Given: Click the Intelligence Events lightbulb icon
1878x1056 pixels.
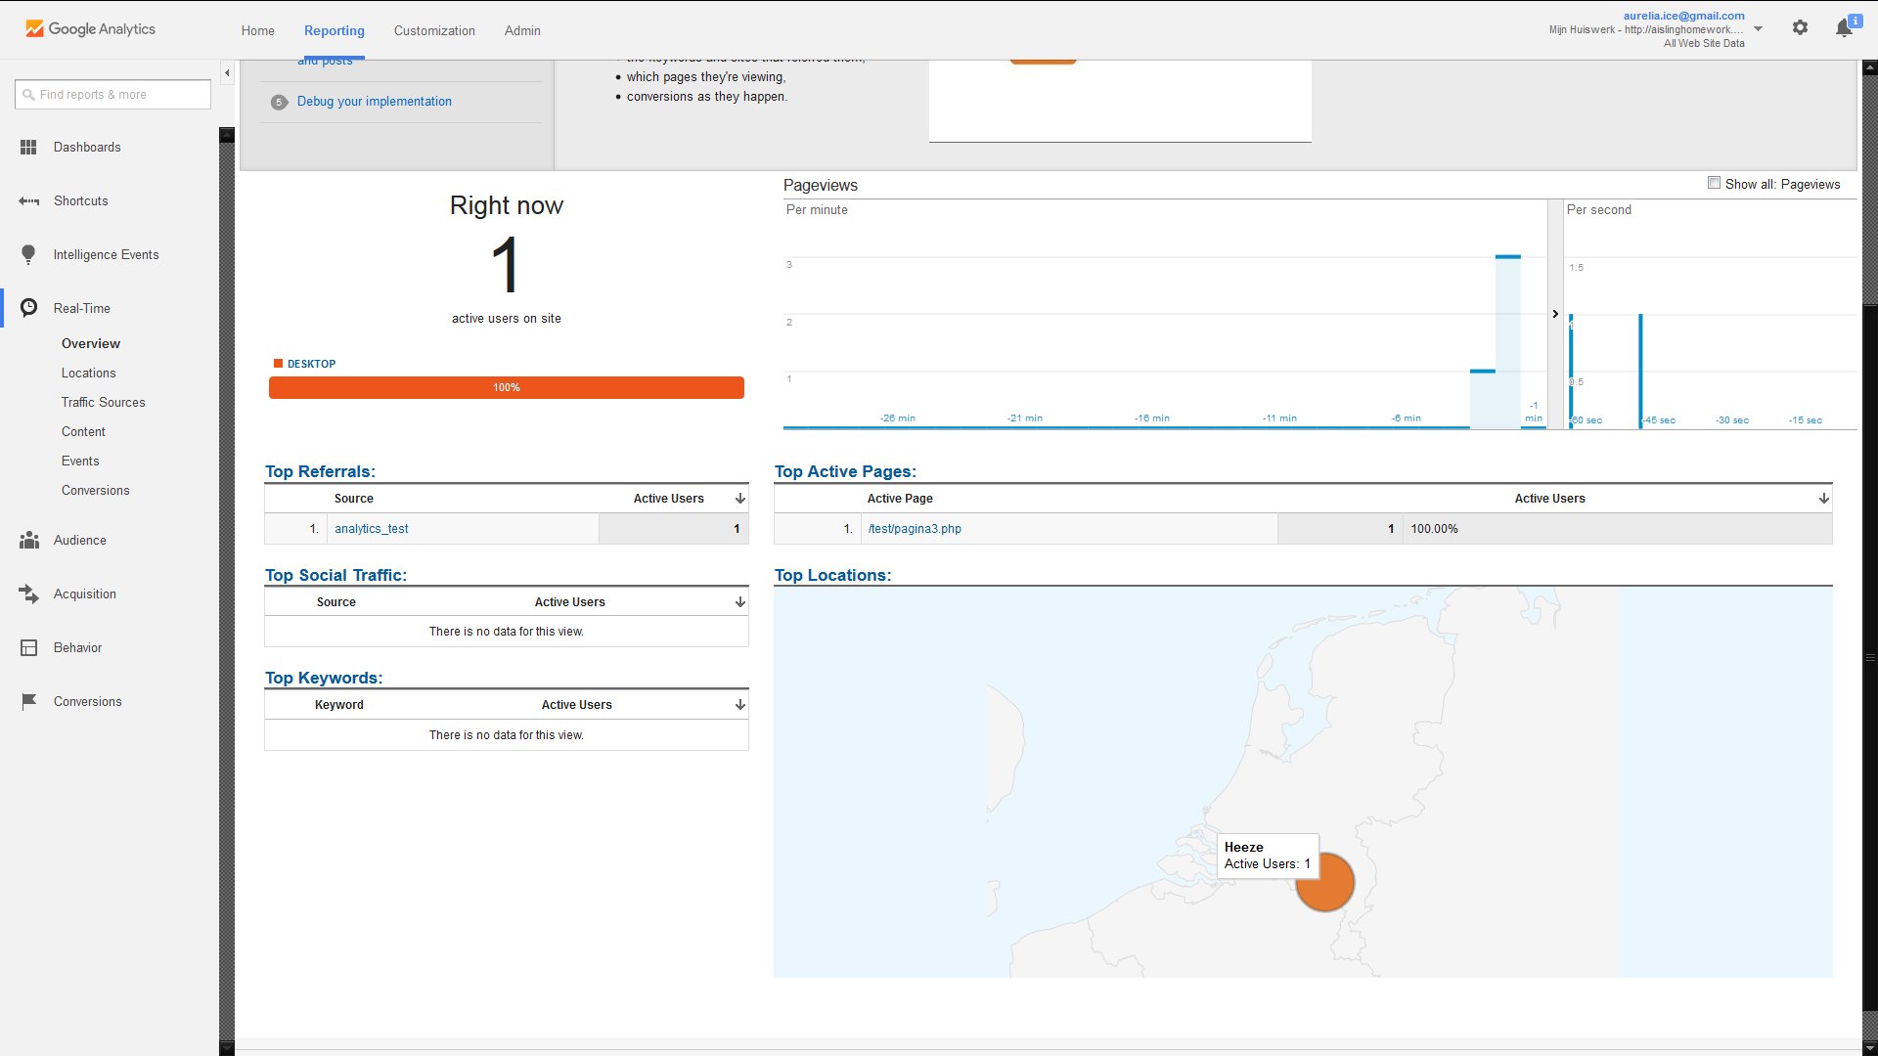Looking at the screenshot, I should (x=28, y=255).
